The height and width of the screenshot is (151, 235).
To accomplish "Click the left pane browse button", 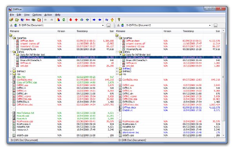I will [108, 25].
